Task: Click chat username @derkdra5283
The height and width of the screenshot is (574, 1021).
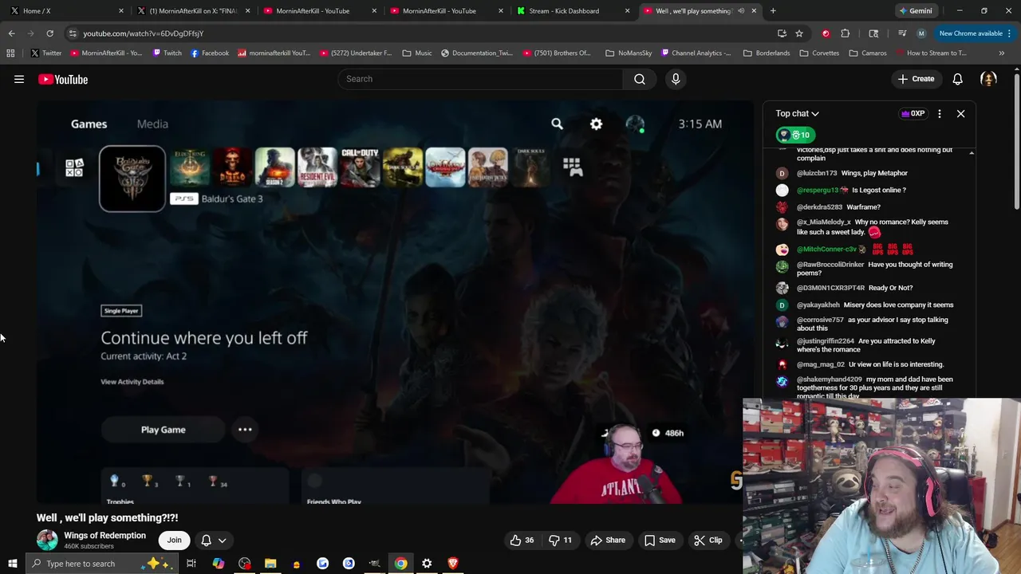Action: (819, 207)
